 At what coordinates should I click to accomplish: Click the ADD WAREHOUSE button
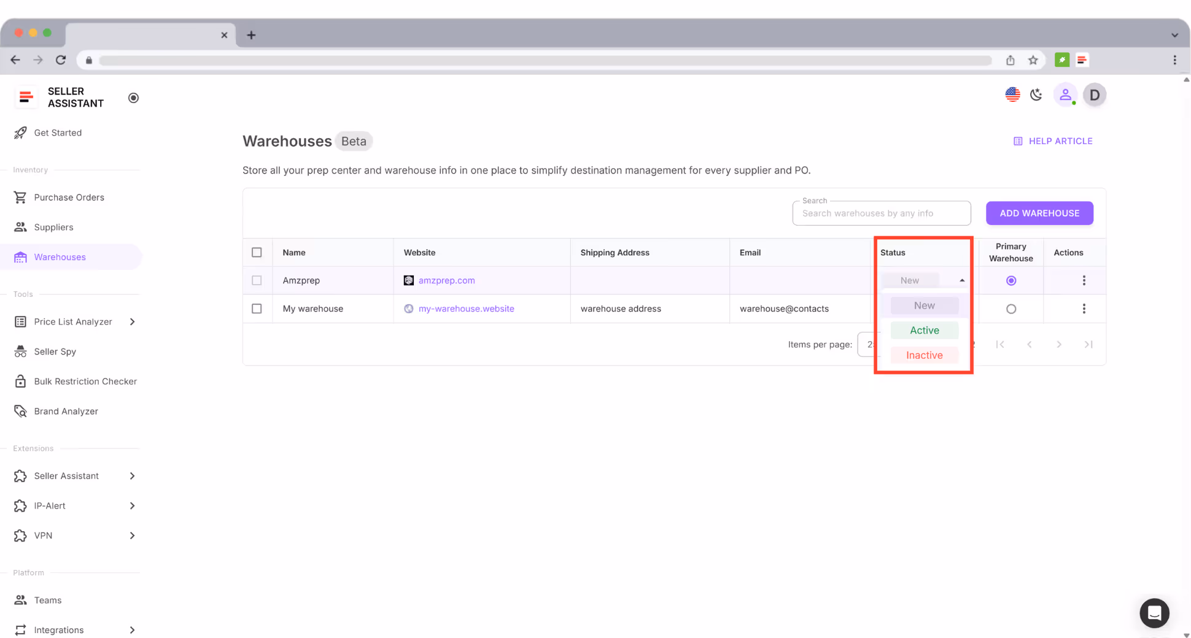[x=1039, y=213]
